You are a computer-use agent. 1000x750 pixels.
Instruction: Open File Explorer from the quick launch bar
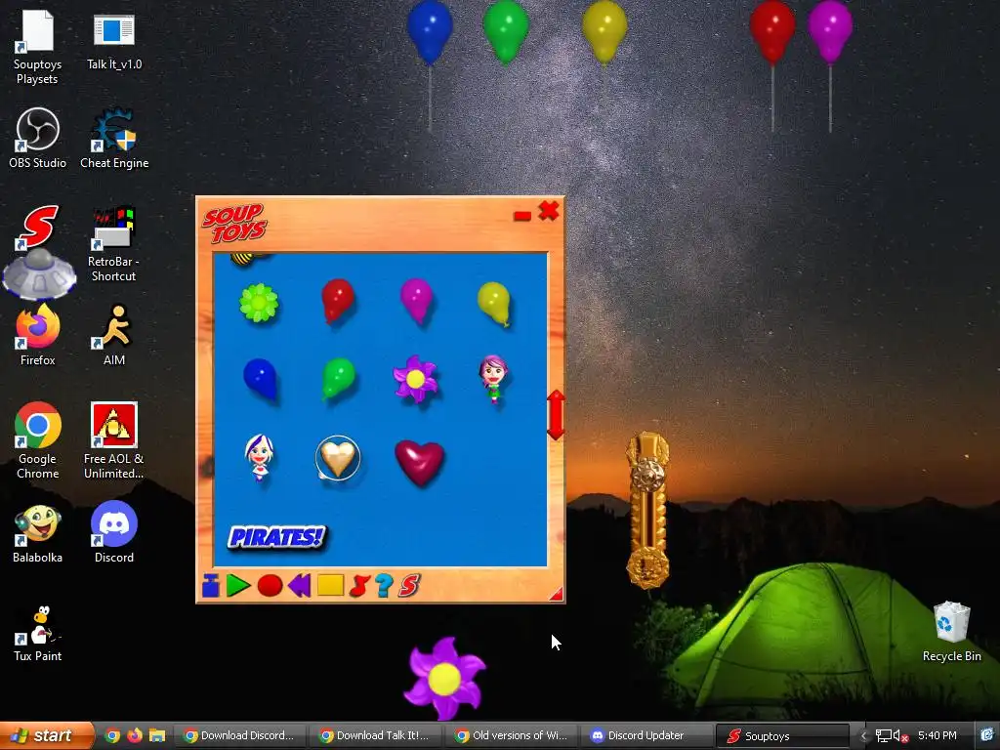point(157,735)
